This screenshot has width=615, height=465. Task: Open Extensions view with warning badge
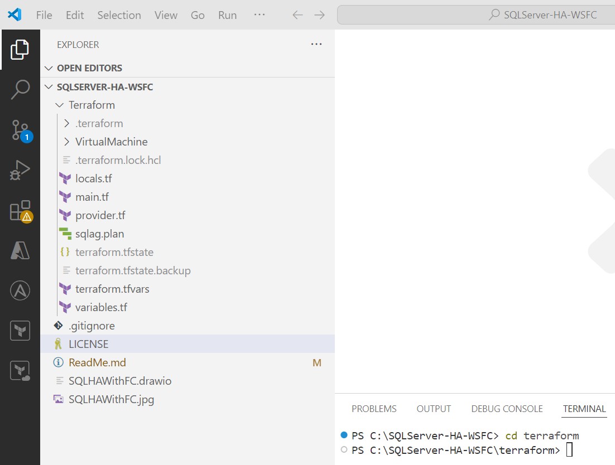(x=21, y=211)
